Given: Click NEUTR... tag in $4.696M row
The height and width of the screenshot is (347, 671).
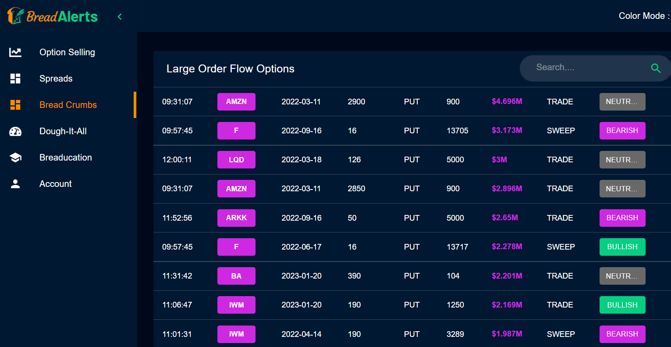Looking at the screenshot, I should point(622,102).
